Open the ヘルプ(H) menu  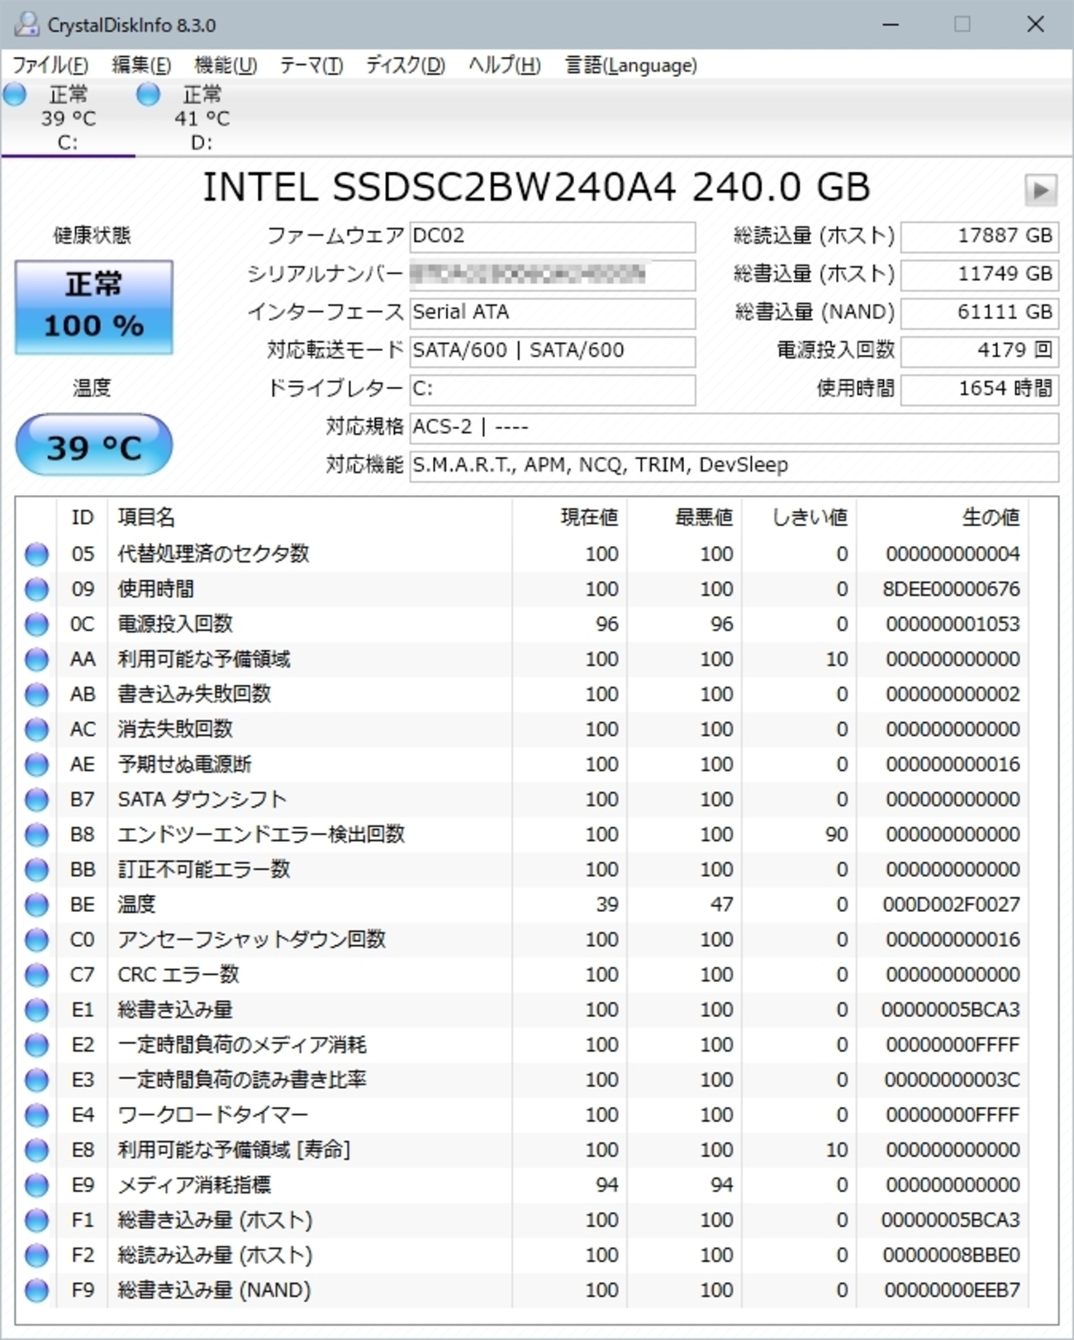pyautogui.click(x=505, y=65)
